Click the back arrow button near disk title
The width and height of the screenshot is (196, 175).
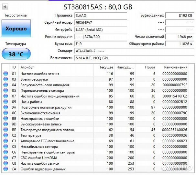[x=5, y=6]
